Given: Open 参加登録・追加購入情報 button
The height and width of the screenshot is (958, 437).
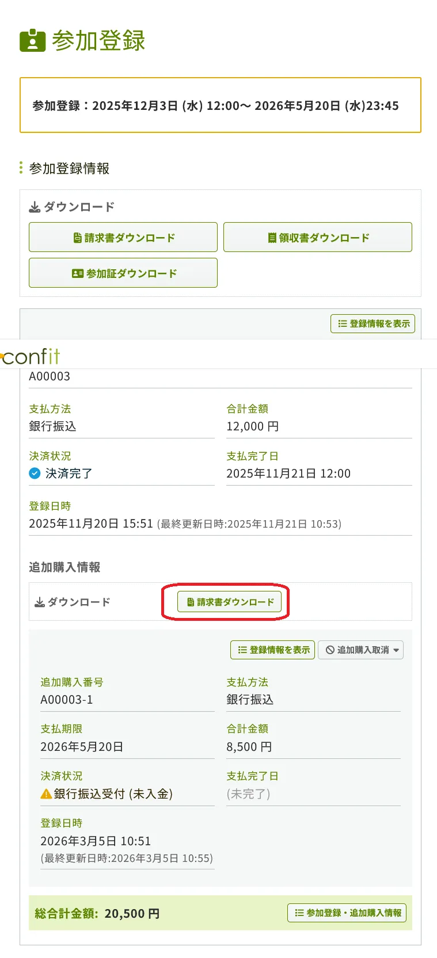Looking at the screenshot, I should [x=347, y=913].
